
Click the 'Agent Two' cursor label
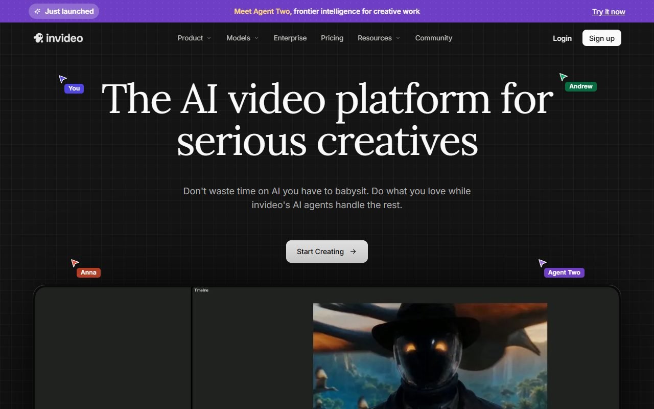(564, 272)
